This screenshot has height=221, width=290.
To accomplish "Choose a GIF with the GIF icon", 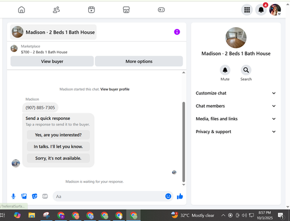I will click(x=45, y=196).
